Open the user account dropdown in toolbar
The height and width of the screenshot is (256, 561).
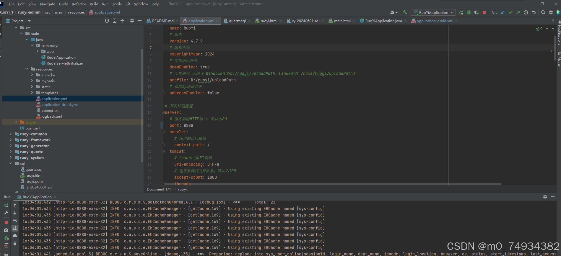click(x=394, y=12)
